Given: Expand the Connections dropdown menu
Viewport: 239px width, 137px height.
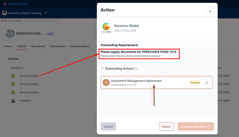Looking at the screenshot, I should [x=58, y=46].
